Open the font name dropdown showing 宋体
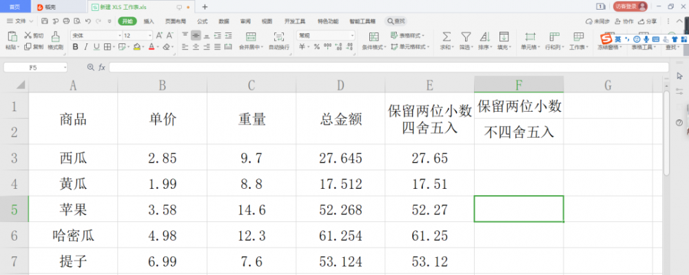 coord(96,35)
